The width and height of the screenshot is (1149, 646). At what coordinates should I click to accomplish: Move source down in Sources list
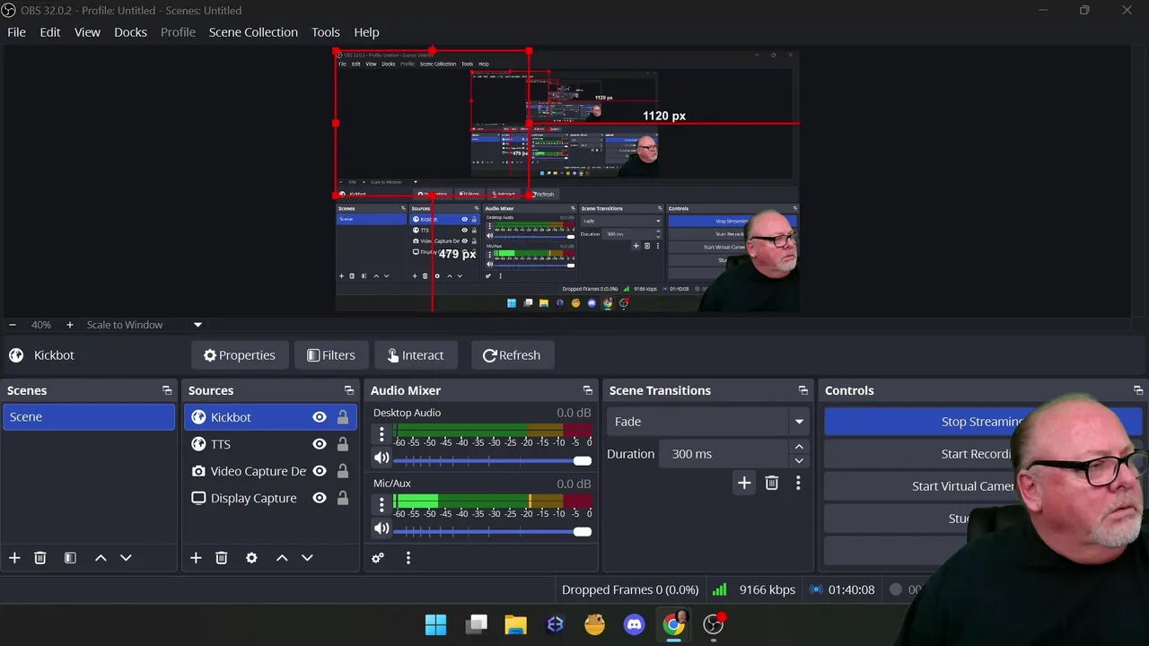pyautogui.click(x=307, y=558)
